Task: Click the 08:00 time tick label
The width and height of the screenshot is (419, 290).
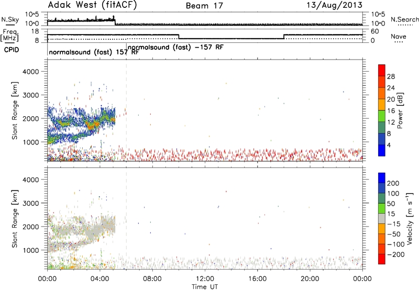Action: (152, 279)
